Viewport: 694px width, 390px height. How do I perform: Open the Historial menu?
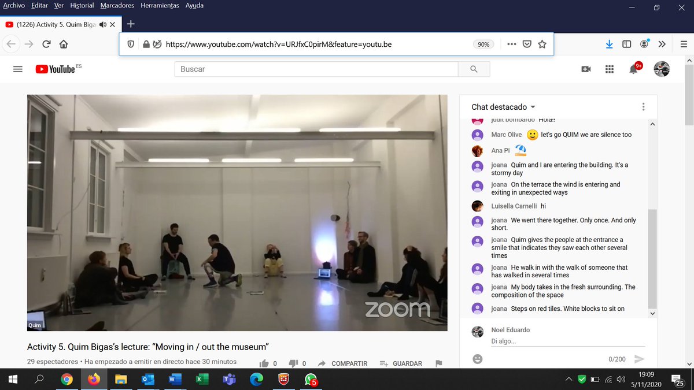tap(82, 6)
